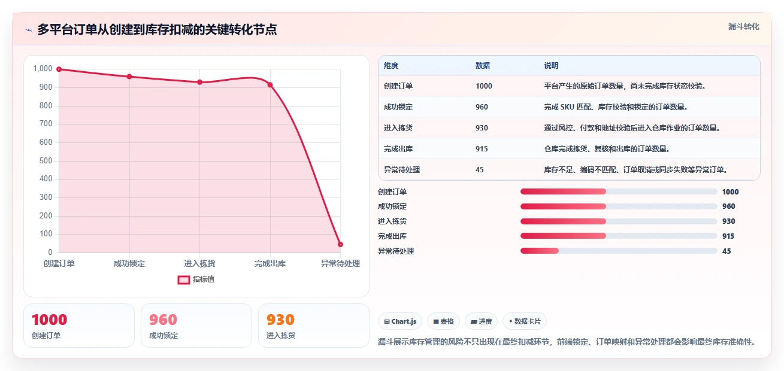Open the 930 进入拣货 data card

(x=314, y=326)
